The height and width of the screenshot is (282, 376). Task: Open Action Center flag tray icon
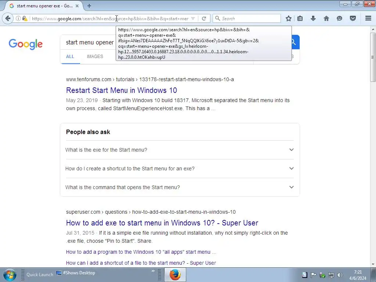(x=313, y=275)
